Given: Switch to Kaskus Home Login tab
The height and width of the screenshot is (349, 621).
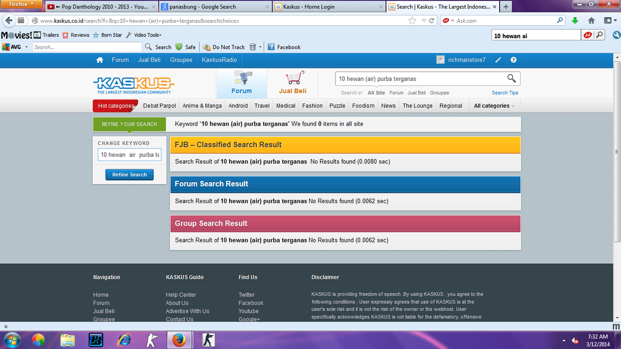Looking at the screenshot, I should 328,7.
